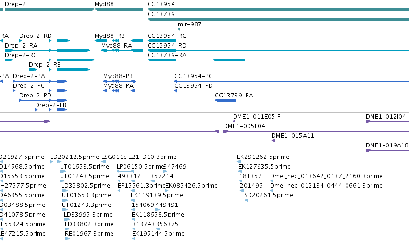Viewport: 409px width, 241px height.
Task: Click protein Myd88-PA label
Action: tap(118, 86)
